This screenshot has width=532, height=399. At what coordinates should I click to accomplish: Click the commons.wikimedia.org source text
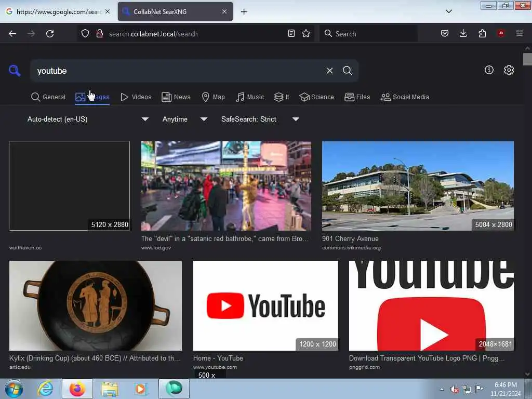pos(351,248)
